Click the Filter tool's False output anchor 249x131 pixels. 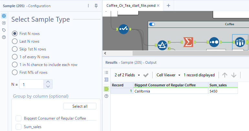(169, 49)
